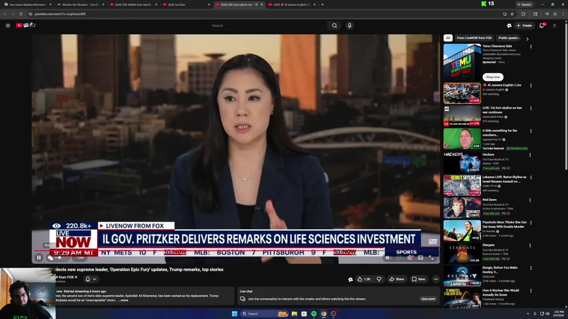Open the YouTube hamburger guide menu

point(8,25)
